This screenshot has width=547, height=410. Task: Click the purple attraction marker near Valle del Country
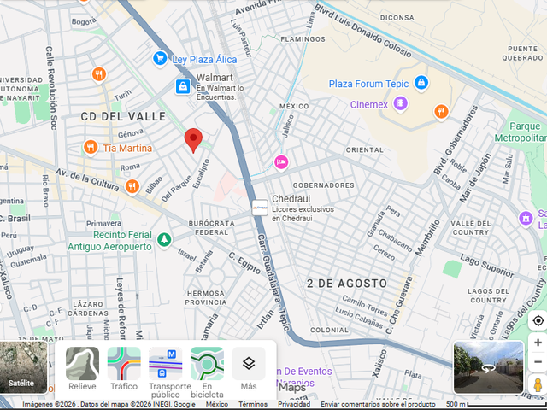pos(526,219)
